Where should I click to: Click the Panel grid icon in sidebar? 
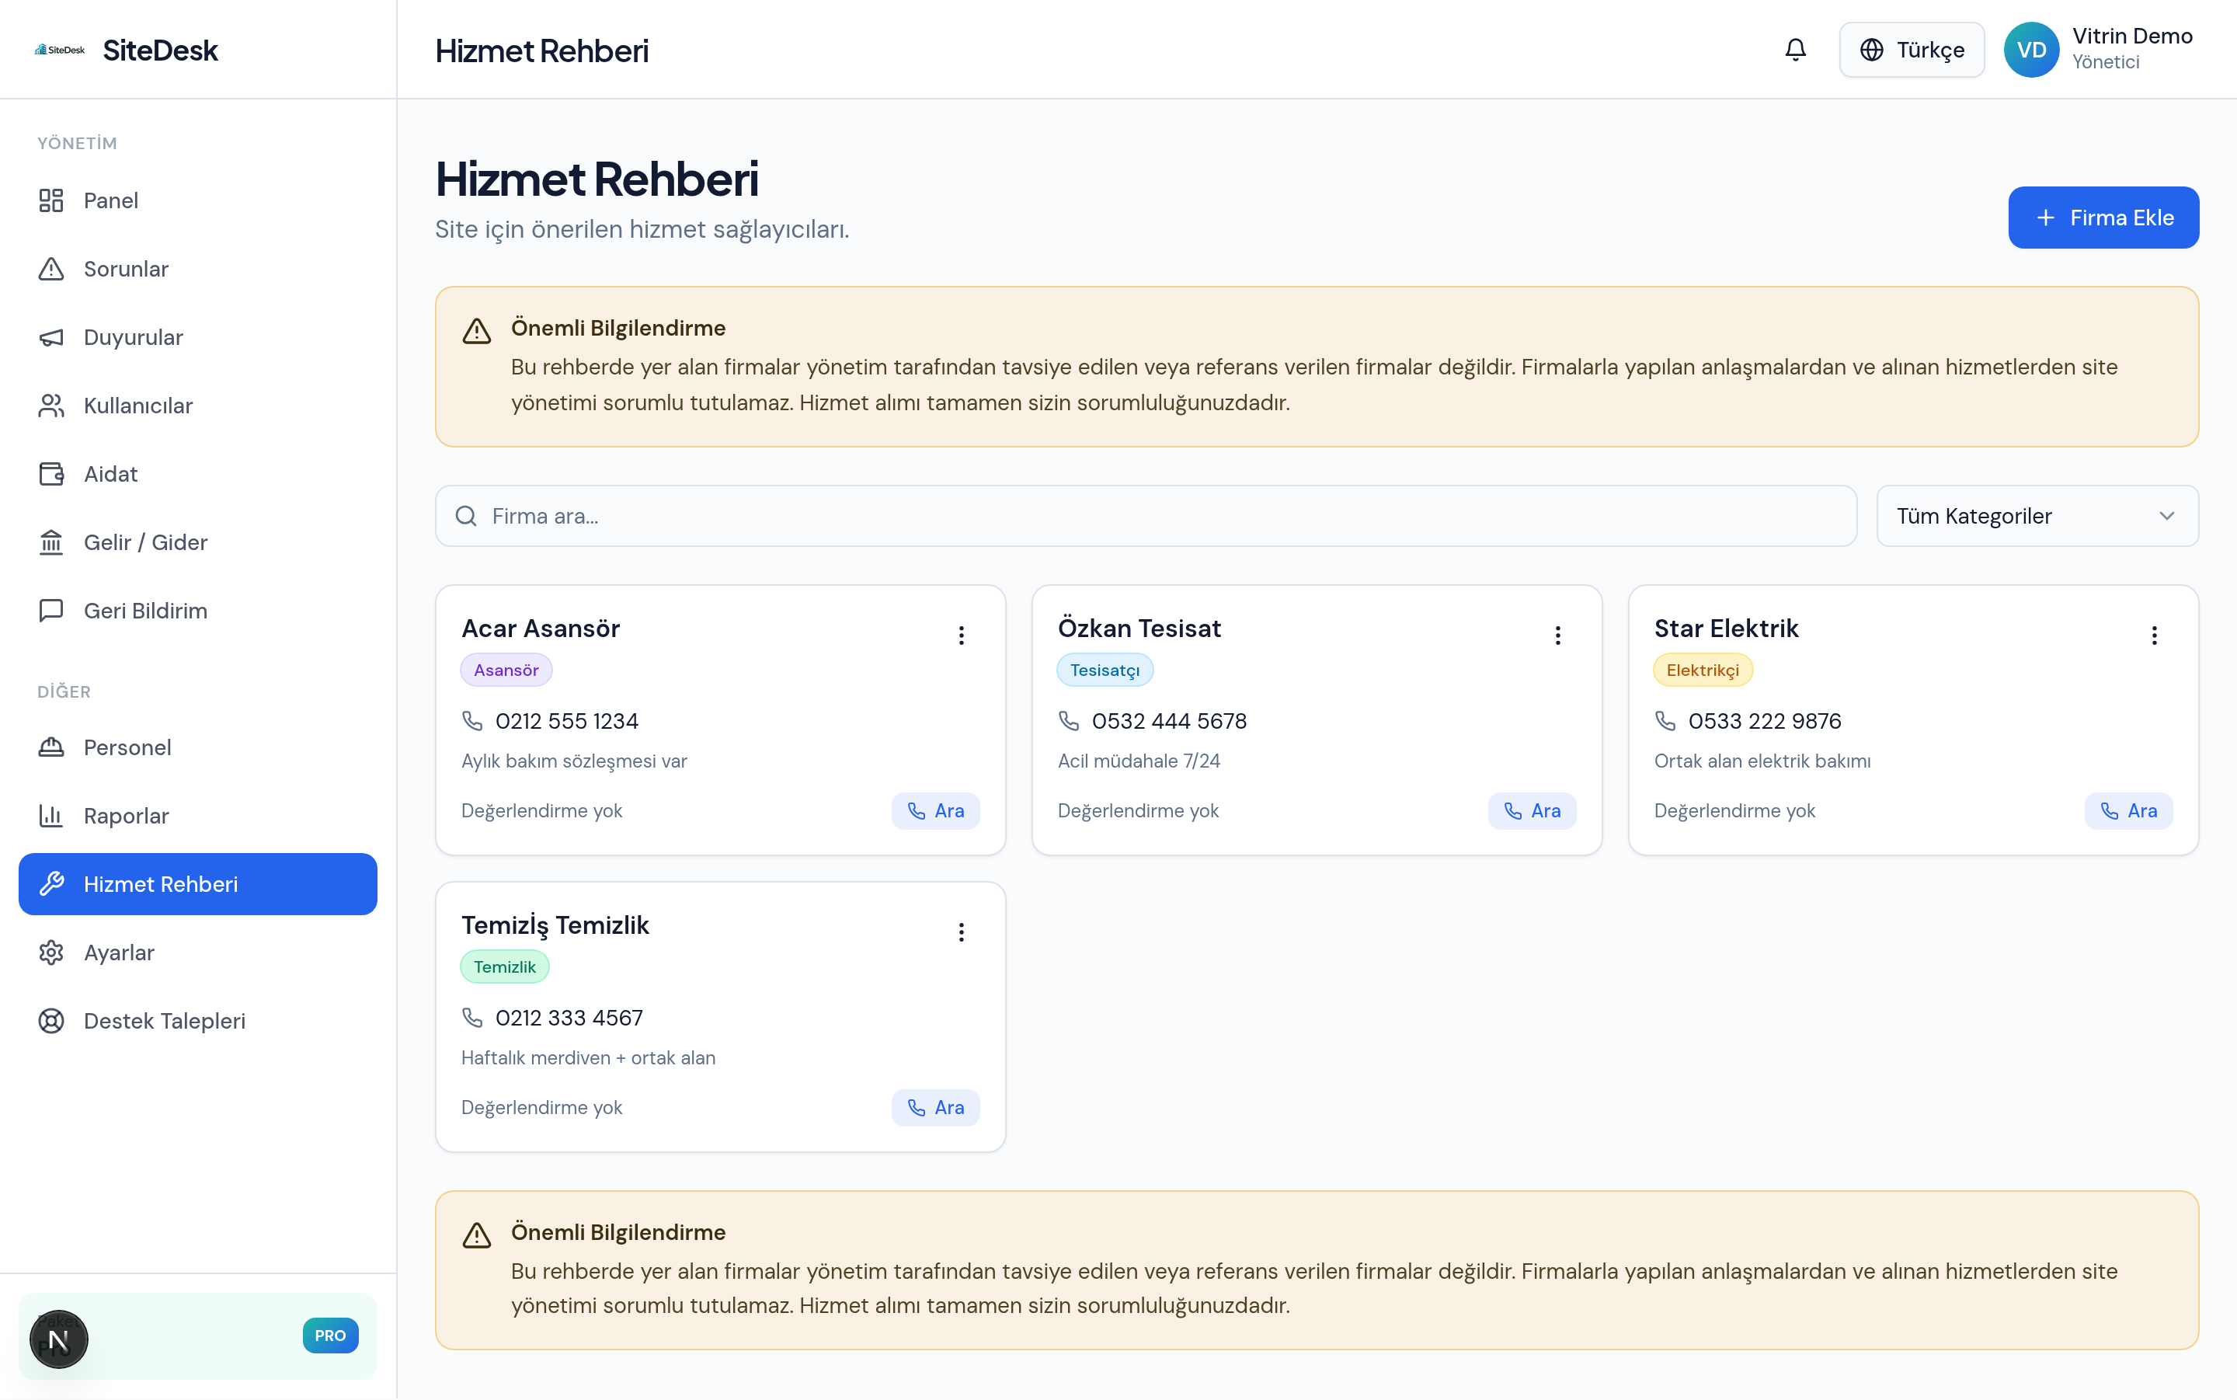tap(51, 201)
